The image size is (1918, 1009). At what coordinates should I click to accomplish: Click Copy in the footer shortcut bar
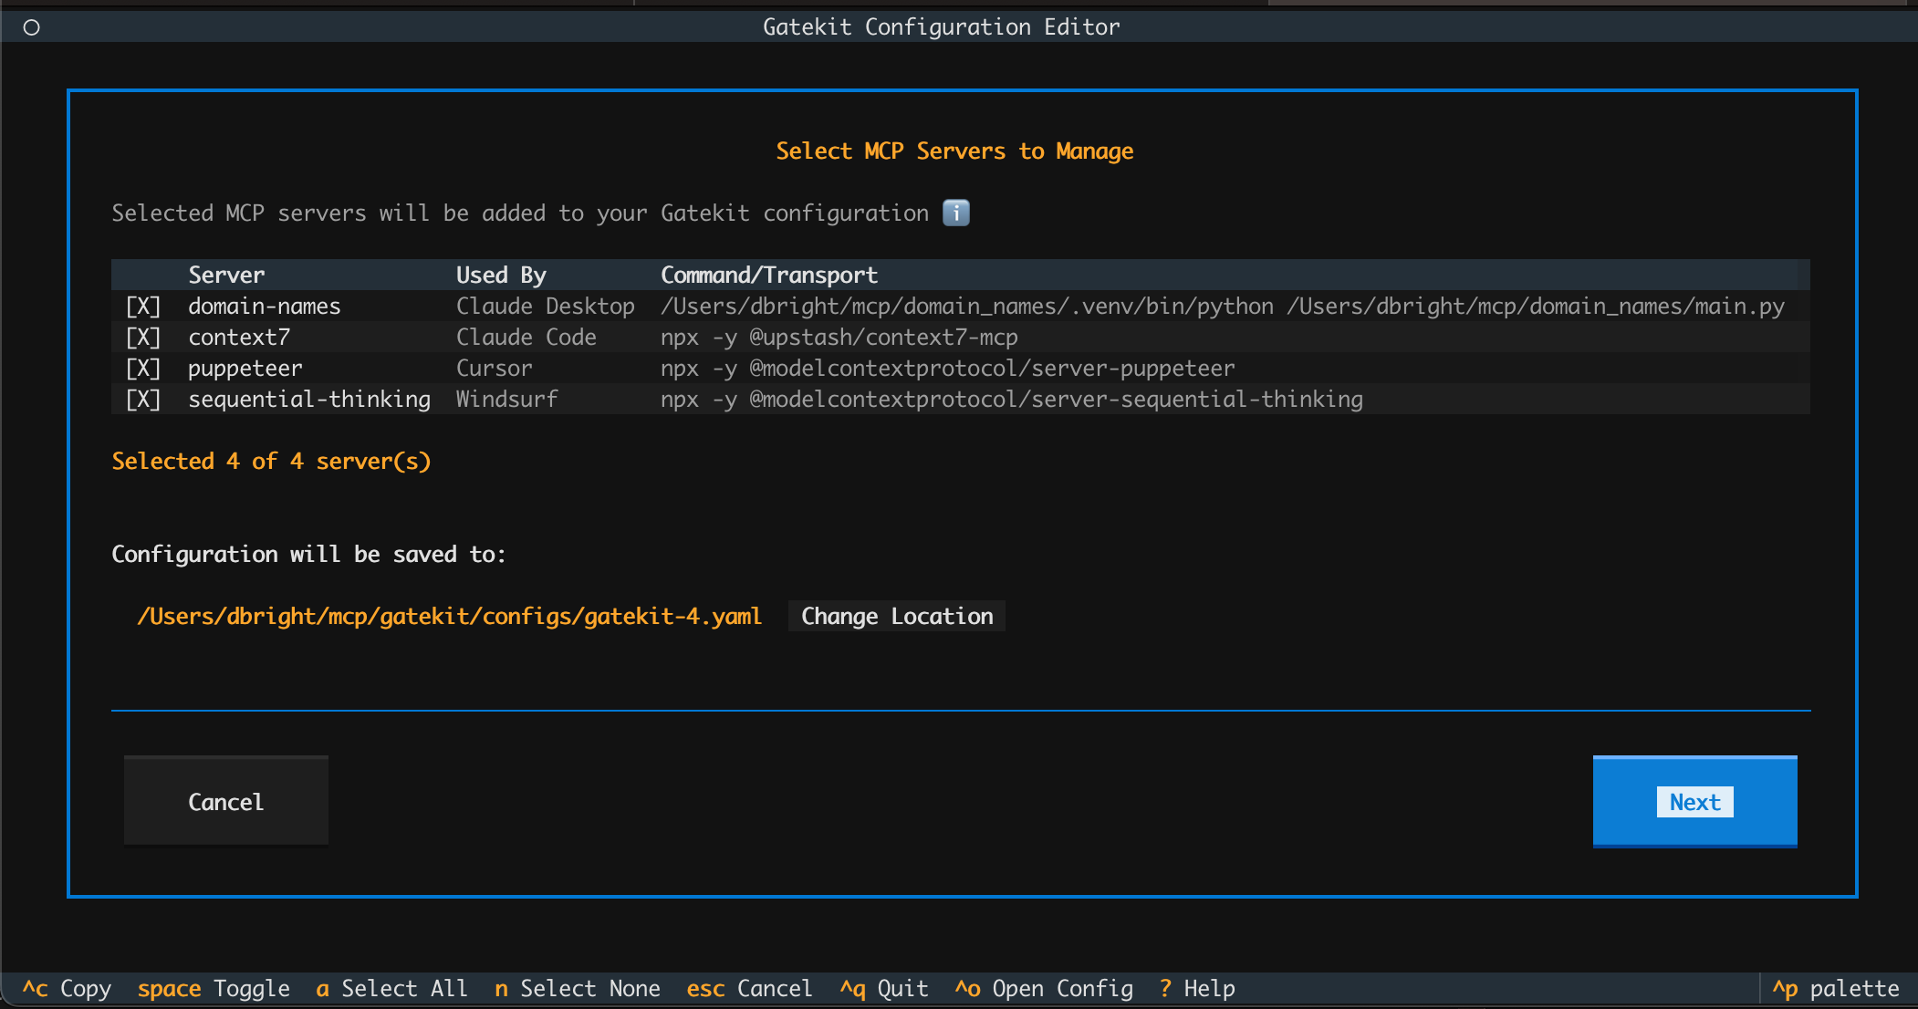tap(66, 988)
